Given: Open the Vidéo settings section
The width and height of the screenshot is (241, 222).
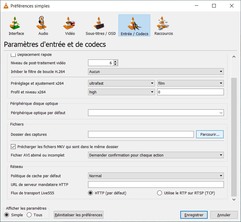Looking at the screenshot, I should [x=69, y=26].
